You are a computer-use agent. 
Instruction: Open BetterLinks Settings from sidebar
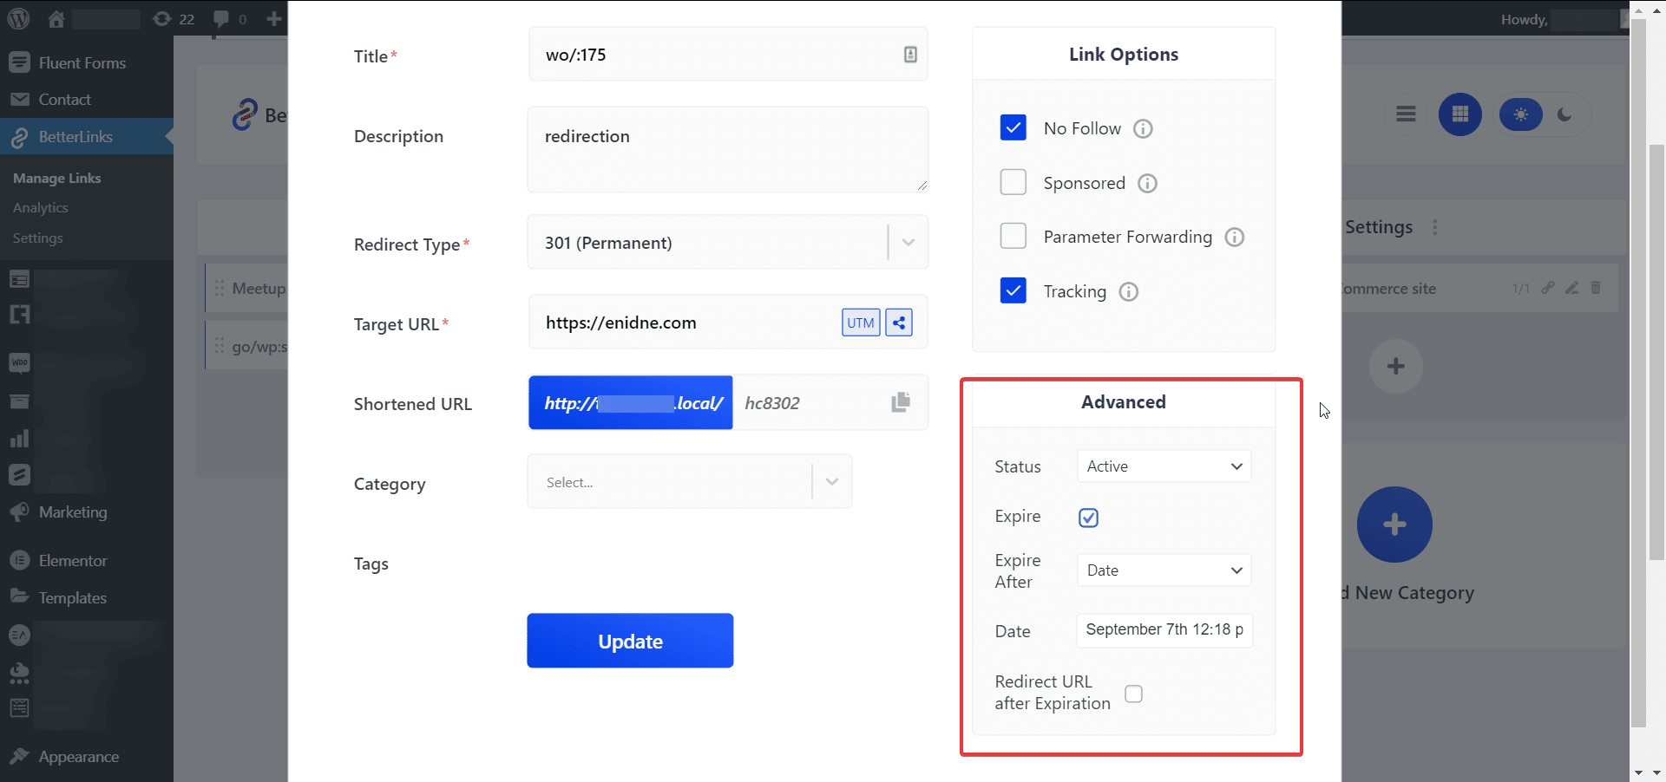pos(37,238)
